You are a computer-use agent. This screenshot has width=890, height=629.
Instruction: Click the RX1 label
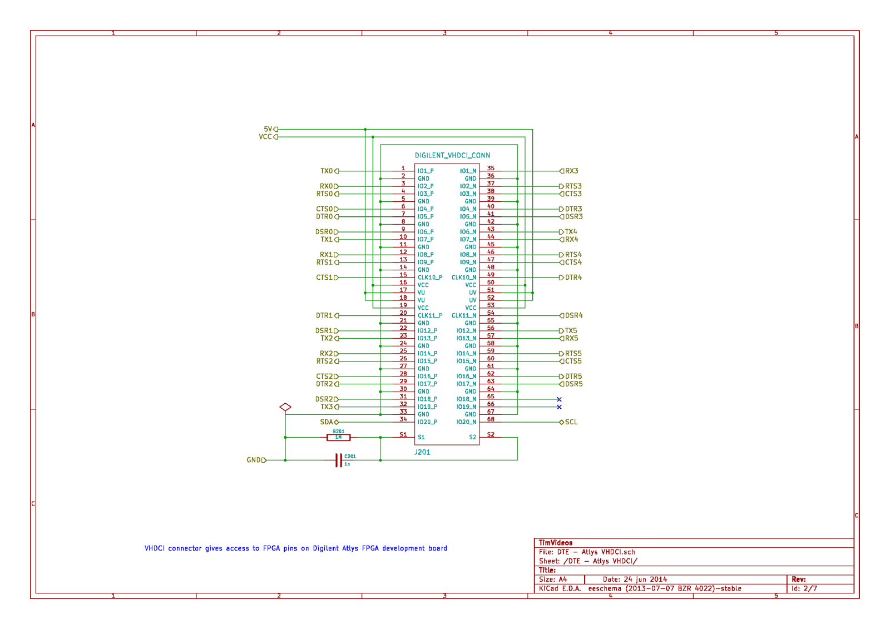329,255
